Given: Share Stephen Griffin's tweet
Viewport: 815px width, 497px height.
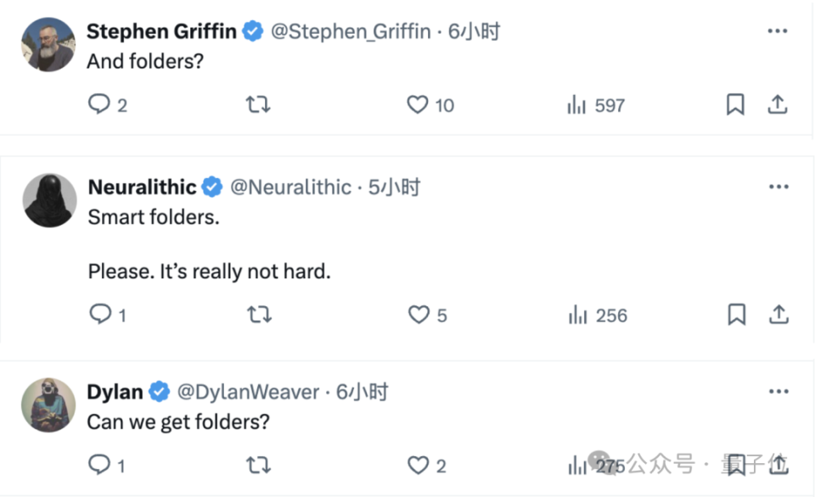Looking at the screenshot, I should tap(778, 104).
